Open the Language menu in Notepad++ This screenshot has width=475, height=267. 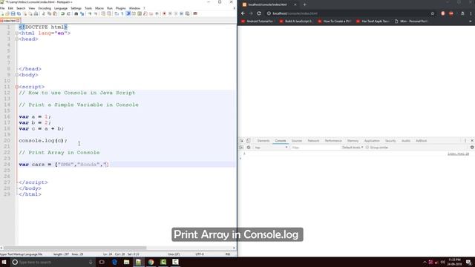tap(61, 8)
